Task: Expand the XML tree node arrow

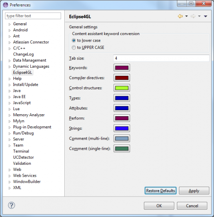Action: pos(9,188)
